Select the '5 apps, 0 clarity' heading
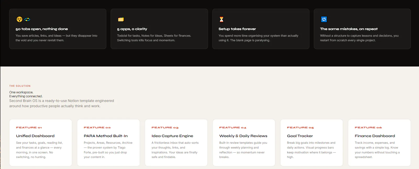419x169 pixels. tap(132, 29)
